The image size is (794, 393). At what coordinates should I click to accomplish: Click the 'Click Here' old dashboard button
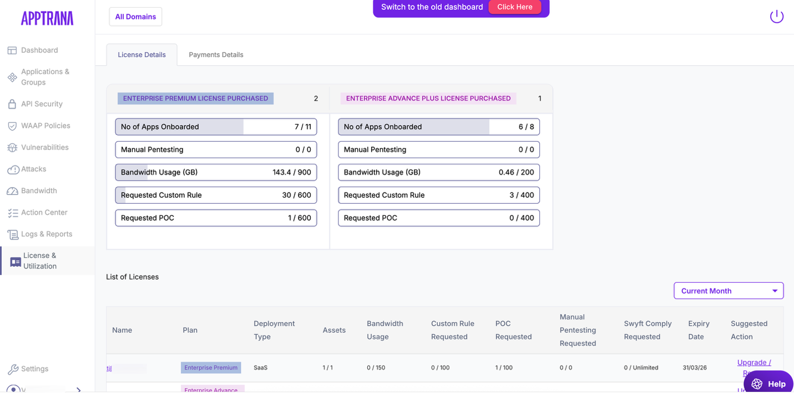514,7
